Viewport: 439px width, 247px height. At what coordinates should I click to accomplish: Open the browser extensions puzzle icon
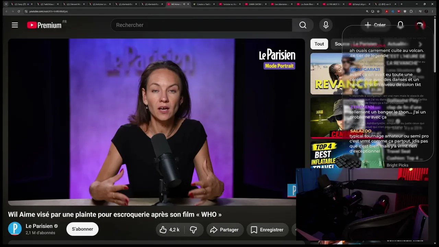(x=411, y=11)
